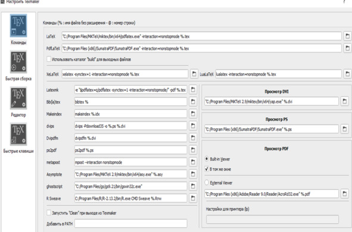
Task: Browse for the Latexmk command file
Action: click(193, 90)
